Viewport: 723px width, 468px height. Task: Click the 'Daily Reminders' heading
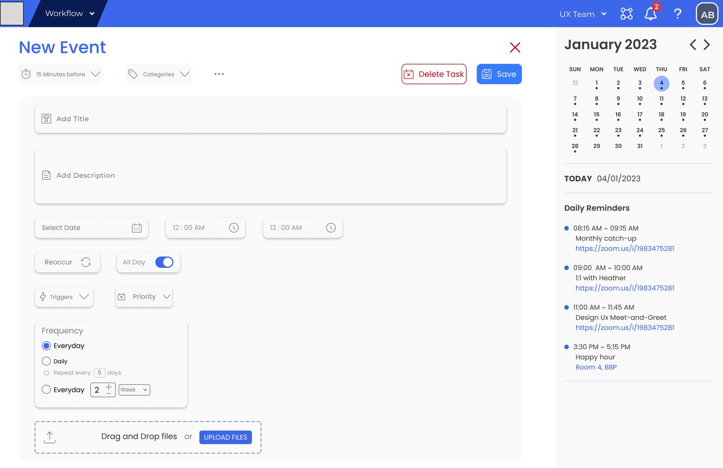click(x=597, y=208)
